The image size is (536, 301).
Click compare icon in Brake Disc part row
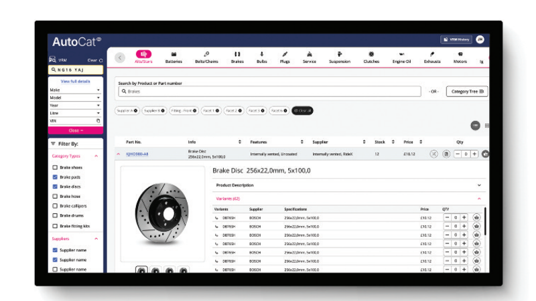433,154
